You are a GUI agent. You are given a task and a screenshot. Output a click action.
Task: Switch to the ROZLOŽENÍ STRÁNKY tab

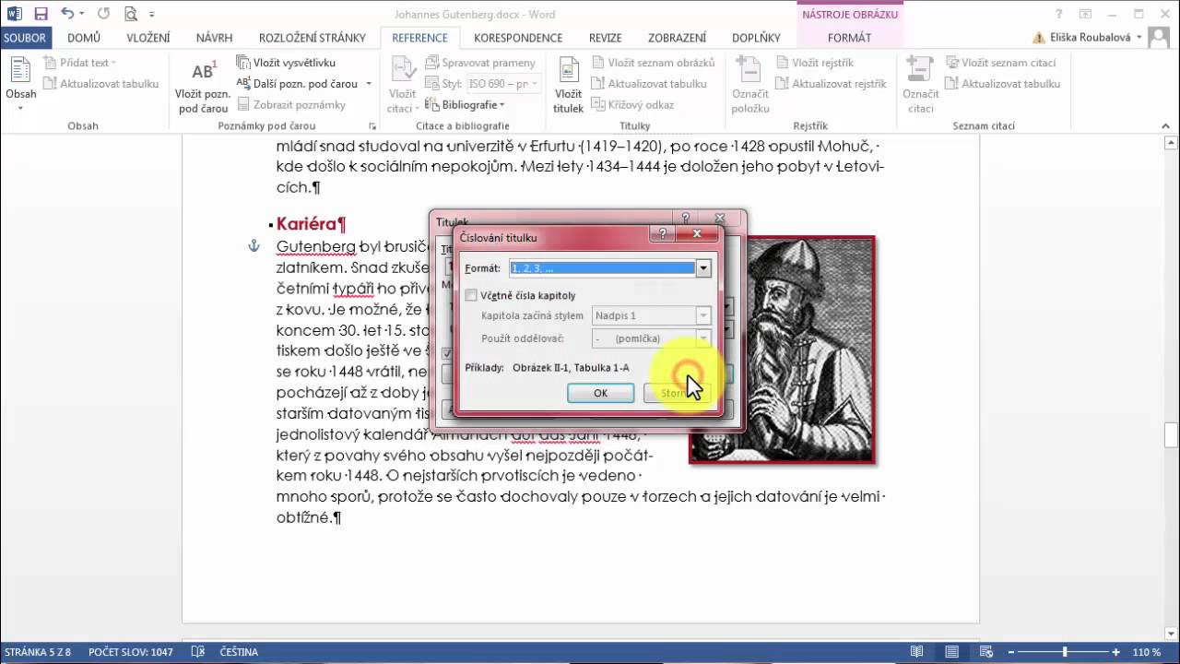(x=313, y=38)
